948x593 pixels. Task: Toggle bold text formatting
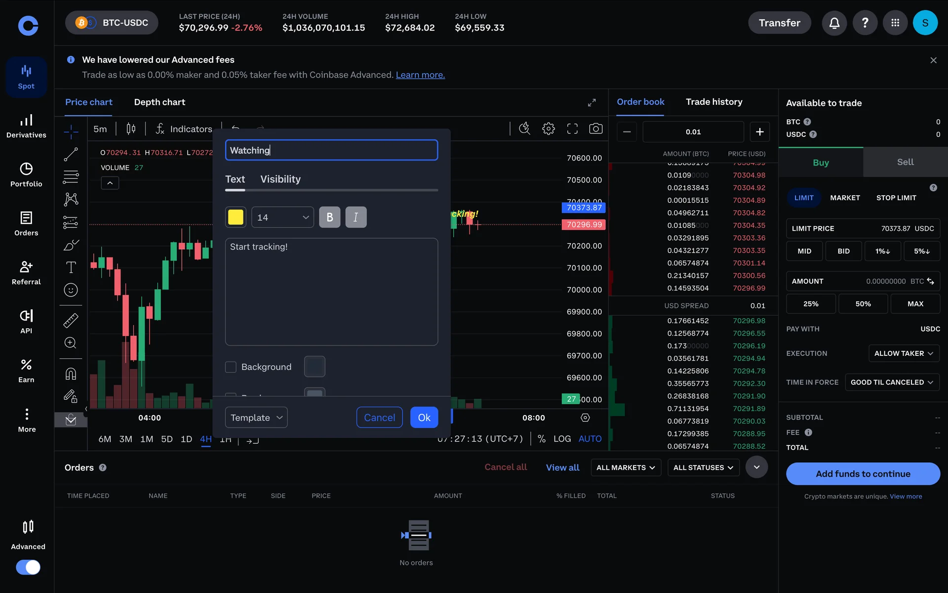click(329, 217)
